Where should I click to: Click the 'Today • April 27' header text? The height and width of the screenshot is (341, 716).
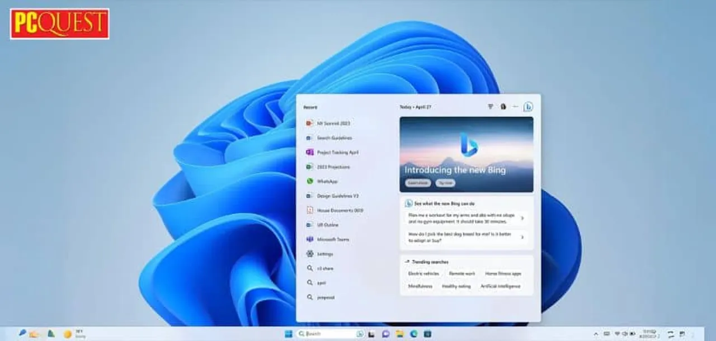415,107
